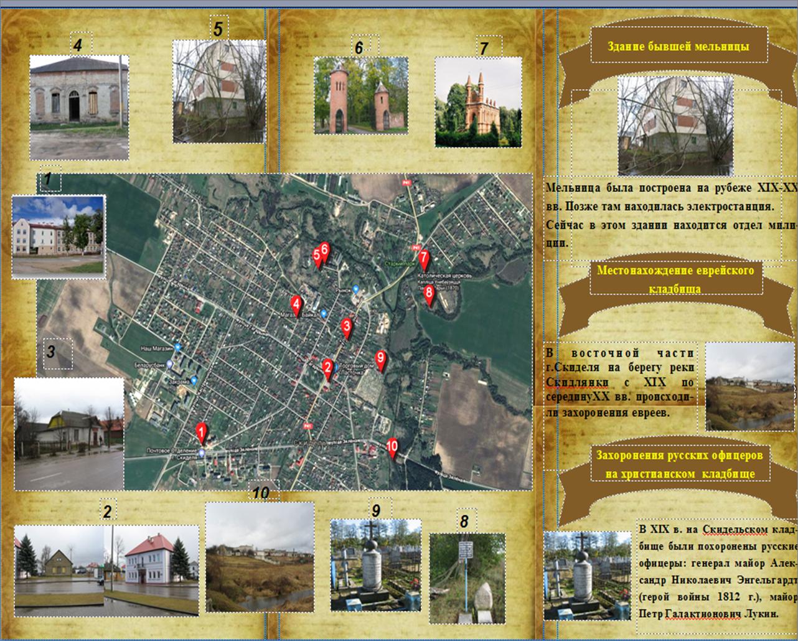The height and width of the screenshot is (641, 798).
Task: Select the red chapel photo under number 7
Action: point(478,103)
